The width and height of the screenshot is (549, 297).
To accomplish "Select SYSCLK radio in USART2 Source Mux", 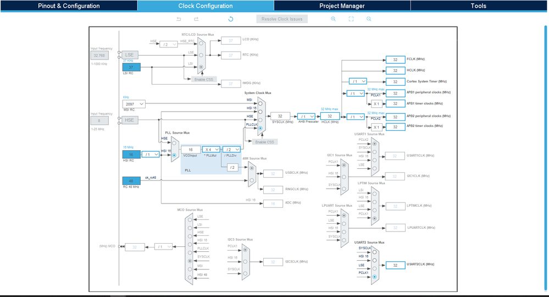I will 374,252.
